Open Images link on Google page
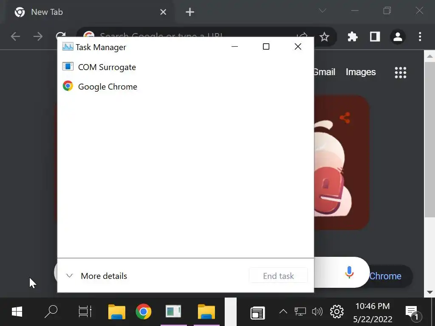 click(x=361, y=72)
